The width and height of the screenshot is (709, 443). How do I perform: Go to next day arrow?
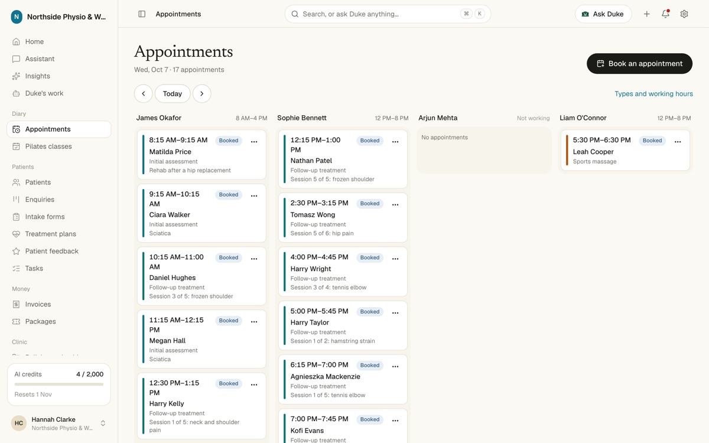[202, 94]
